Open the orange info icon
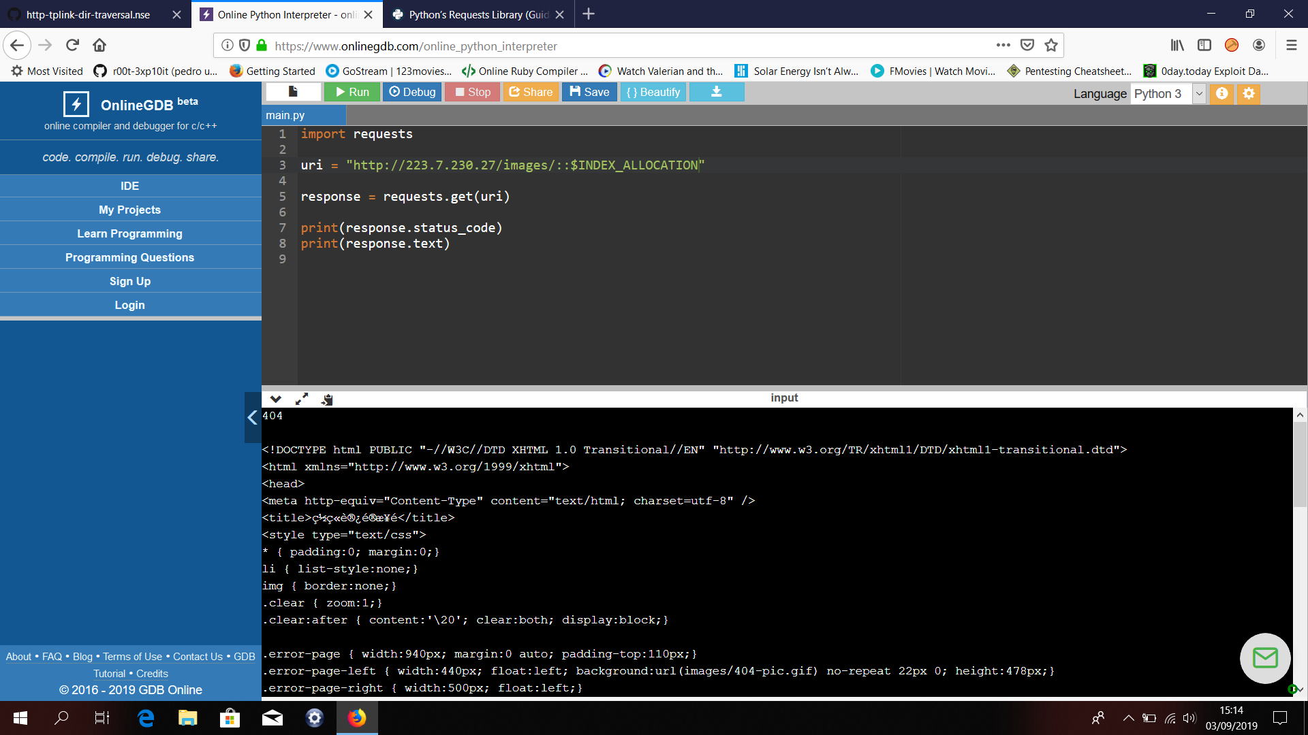Screen dimensions: 1308x735 1221,93
